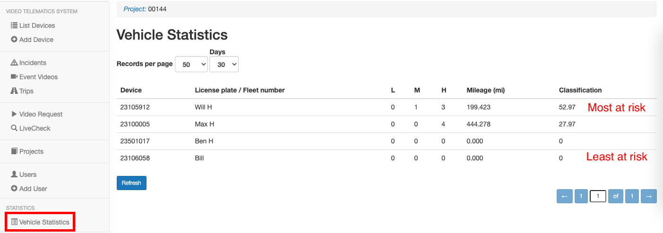Open LiveCheck via the magnifier icon
This screenshot has width=663, height=233.
(14, 128)
